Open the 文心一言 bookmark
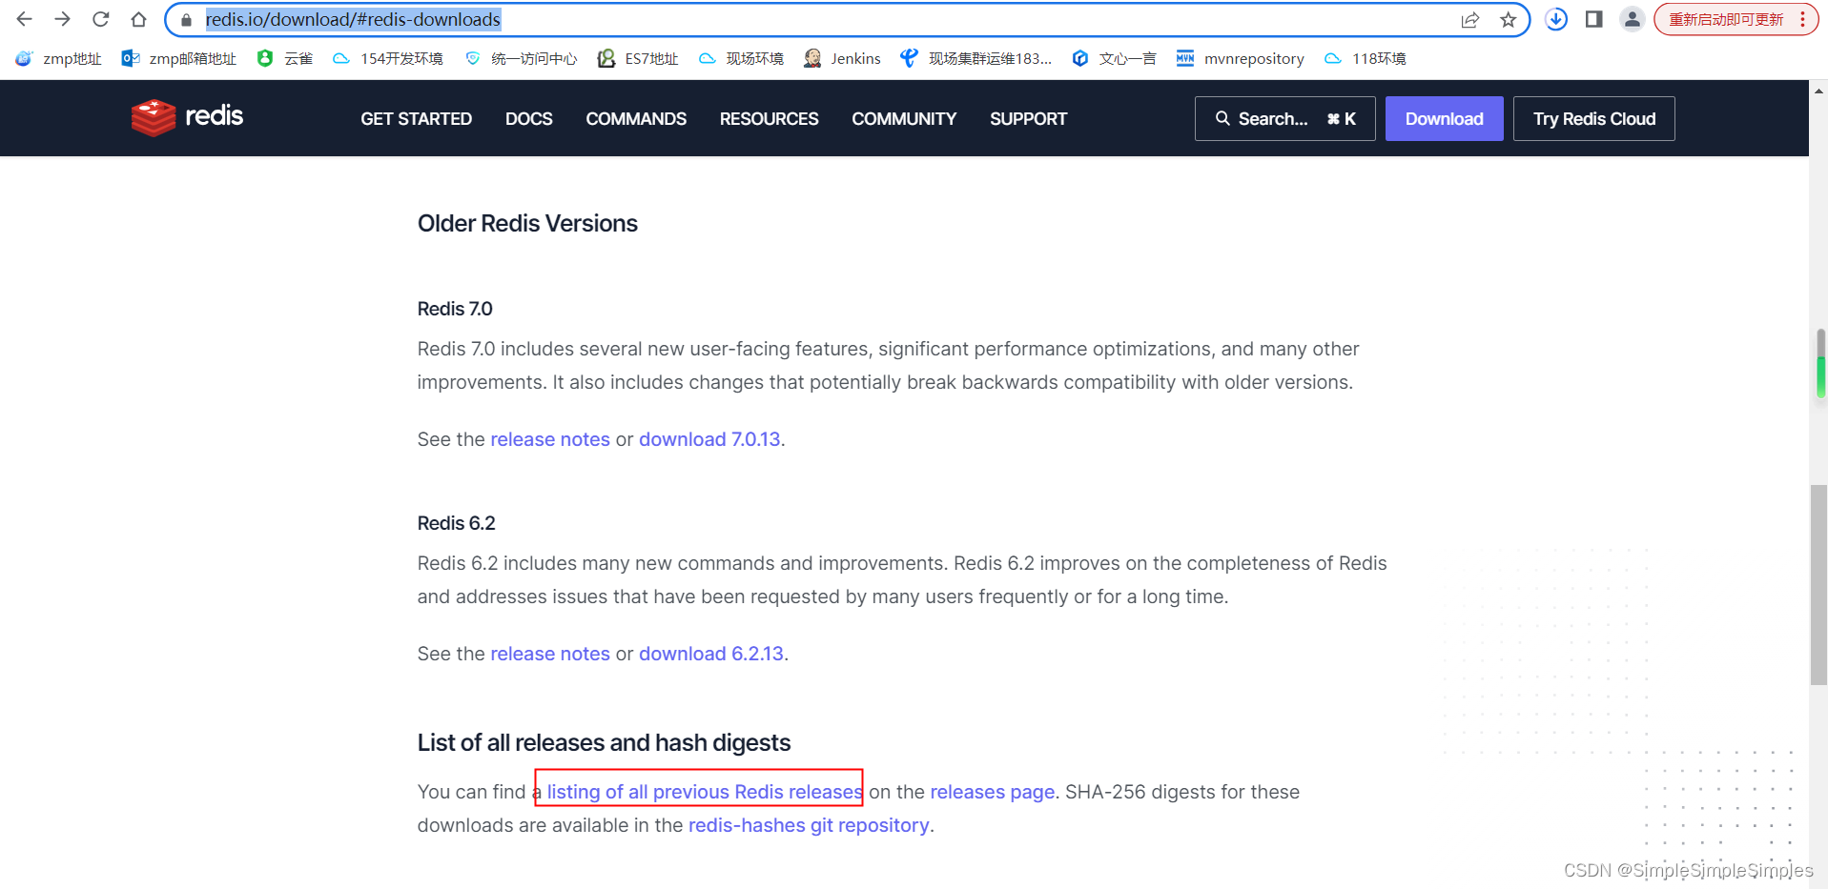1828x889 pixels. click(x=1114, y=58)
